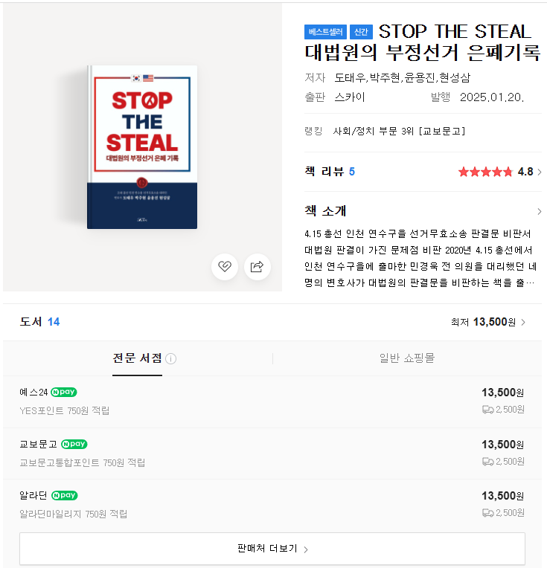Open the 교보문고 seller listing
Viewport: 547px width, 568px height.
tap(272, 454)
